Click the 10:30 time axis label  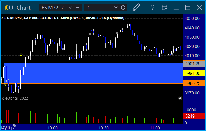(104, 128)
